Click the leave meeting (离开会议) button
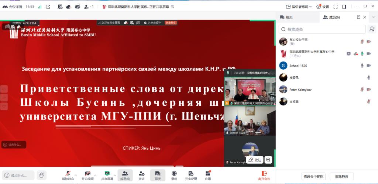Screen dimensions: 378x184 (x=264, y=176)
